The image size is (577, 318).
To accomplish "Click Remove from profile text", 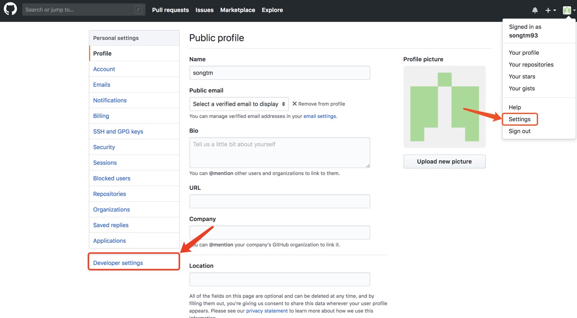I will point(321,104).
